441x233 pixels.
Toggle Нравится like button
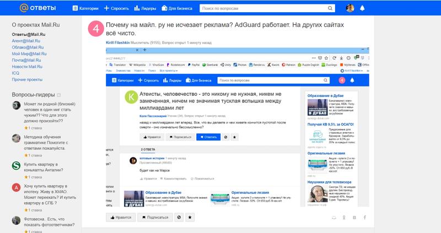coord(121,218)
